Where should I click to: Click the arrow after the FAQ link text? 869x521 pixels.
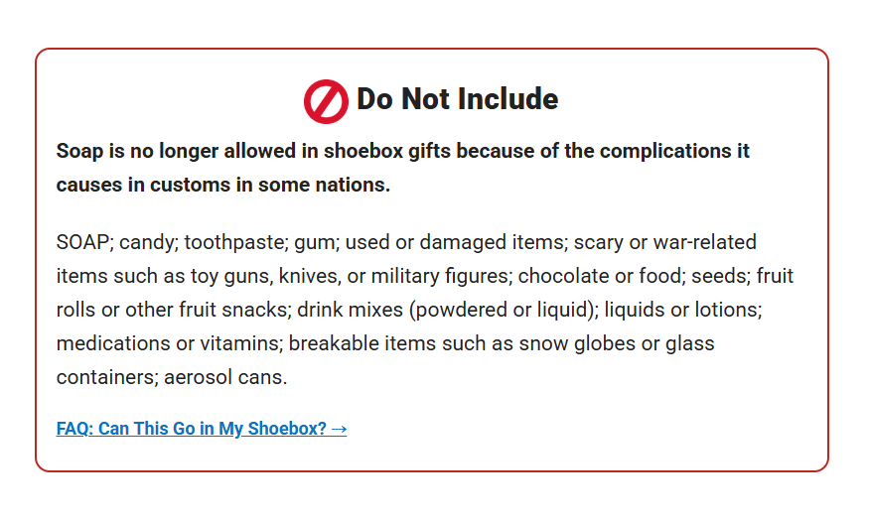click(339, 429)
